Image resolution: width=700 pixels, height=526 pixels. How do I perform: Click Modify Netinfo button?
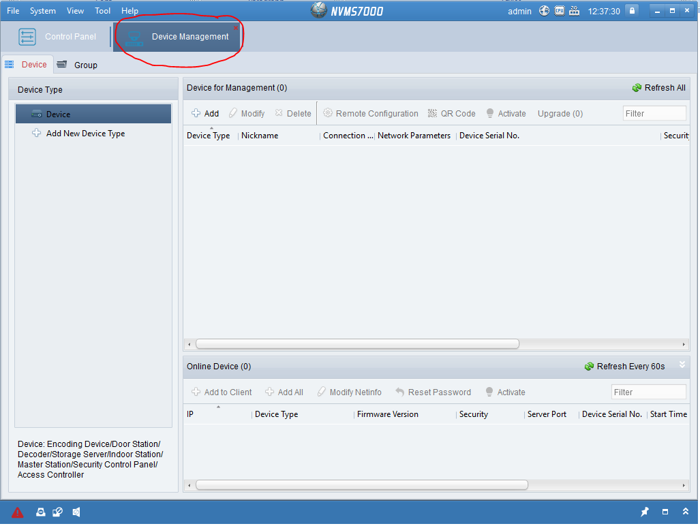coord(350,392)
